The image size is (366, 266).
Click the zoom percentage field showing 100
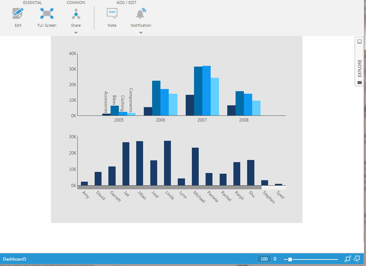click(x=264, y=259)
